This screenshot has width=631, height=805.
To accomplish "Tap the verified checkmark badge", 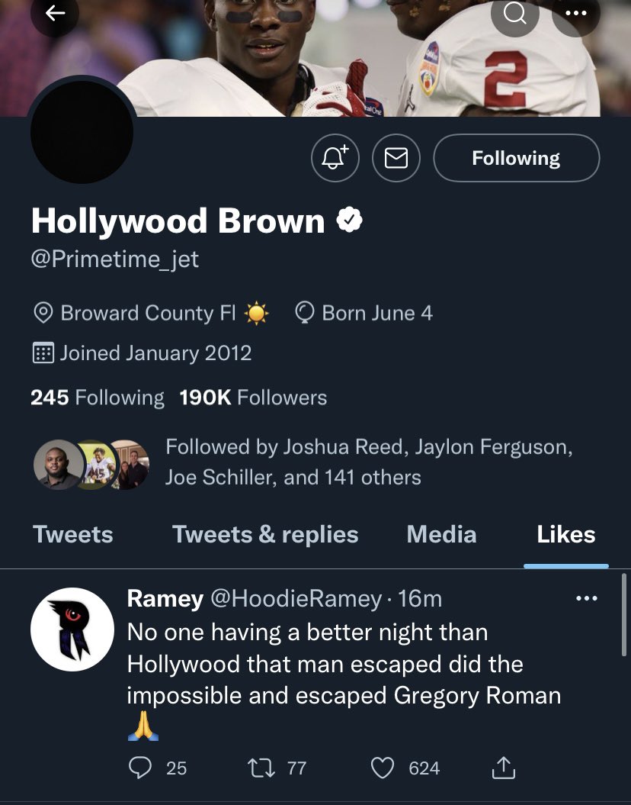I will coord(350,220).
